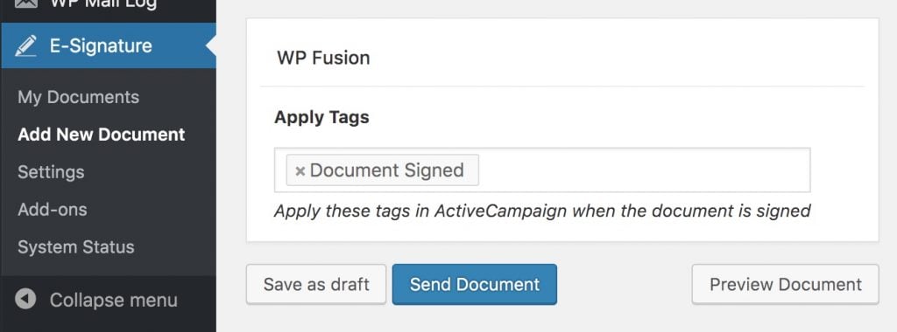Click the Send Document button

pos(474,284)
